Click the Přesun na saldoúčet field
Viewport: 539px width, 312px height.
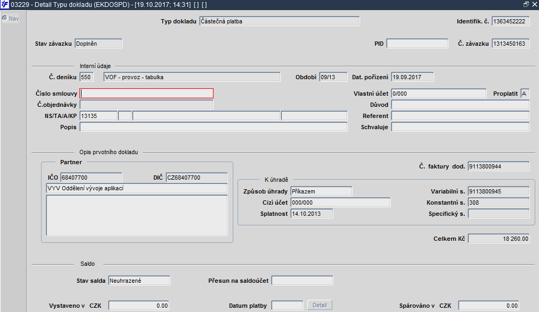[302, 281]
